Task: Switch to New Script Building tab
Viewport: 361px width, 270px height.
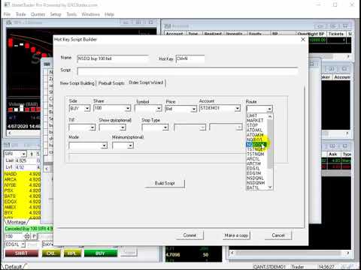Action: pyautogui.click(x=77, y=83)
